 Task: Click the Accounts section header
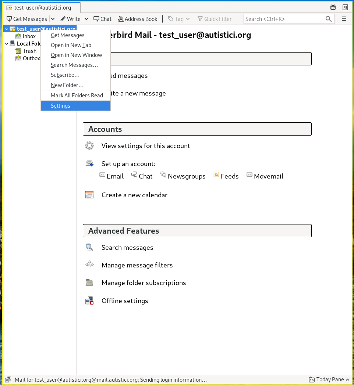197,129
